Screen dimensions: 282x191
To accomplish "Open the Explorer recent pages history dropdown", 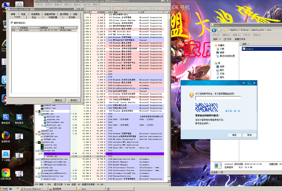I will point(223,30).
